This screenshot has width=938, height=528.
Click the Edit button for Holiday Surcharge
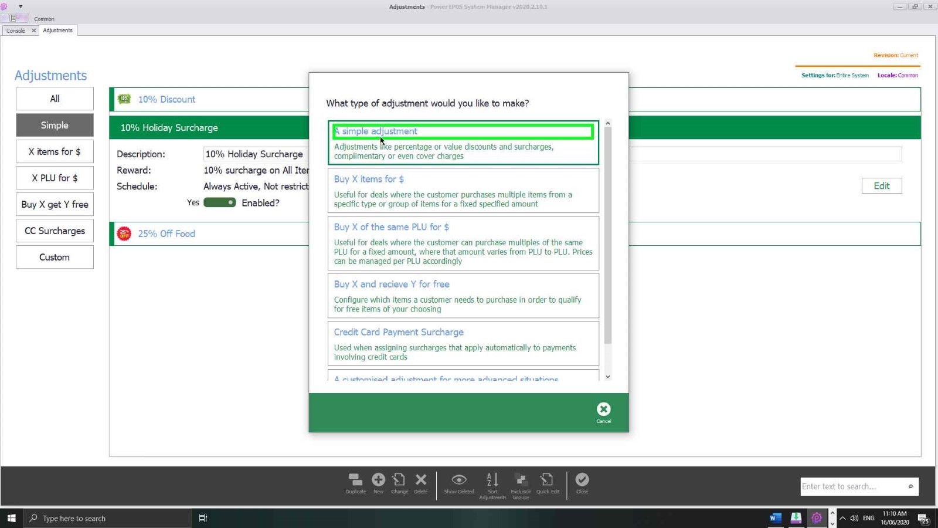click(x=882, y=185)
